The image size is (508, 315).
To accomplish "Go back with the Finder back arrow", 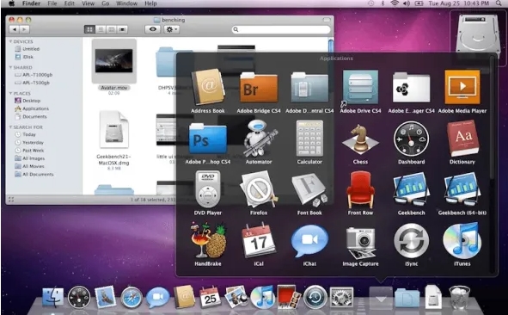I will coord(14,29).
